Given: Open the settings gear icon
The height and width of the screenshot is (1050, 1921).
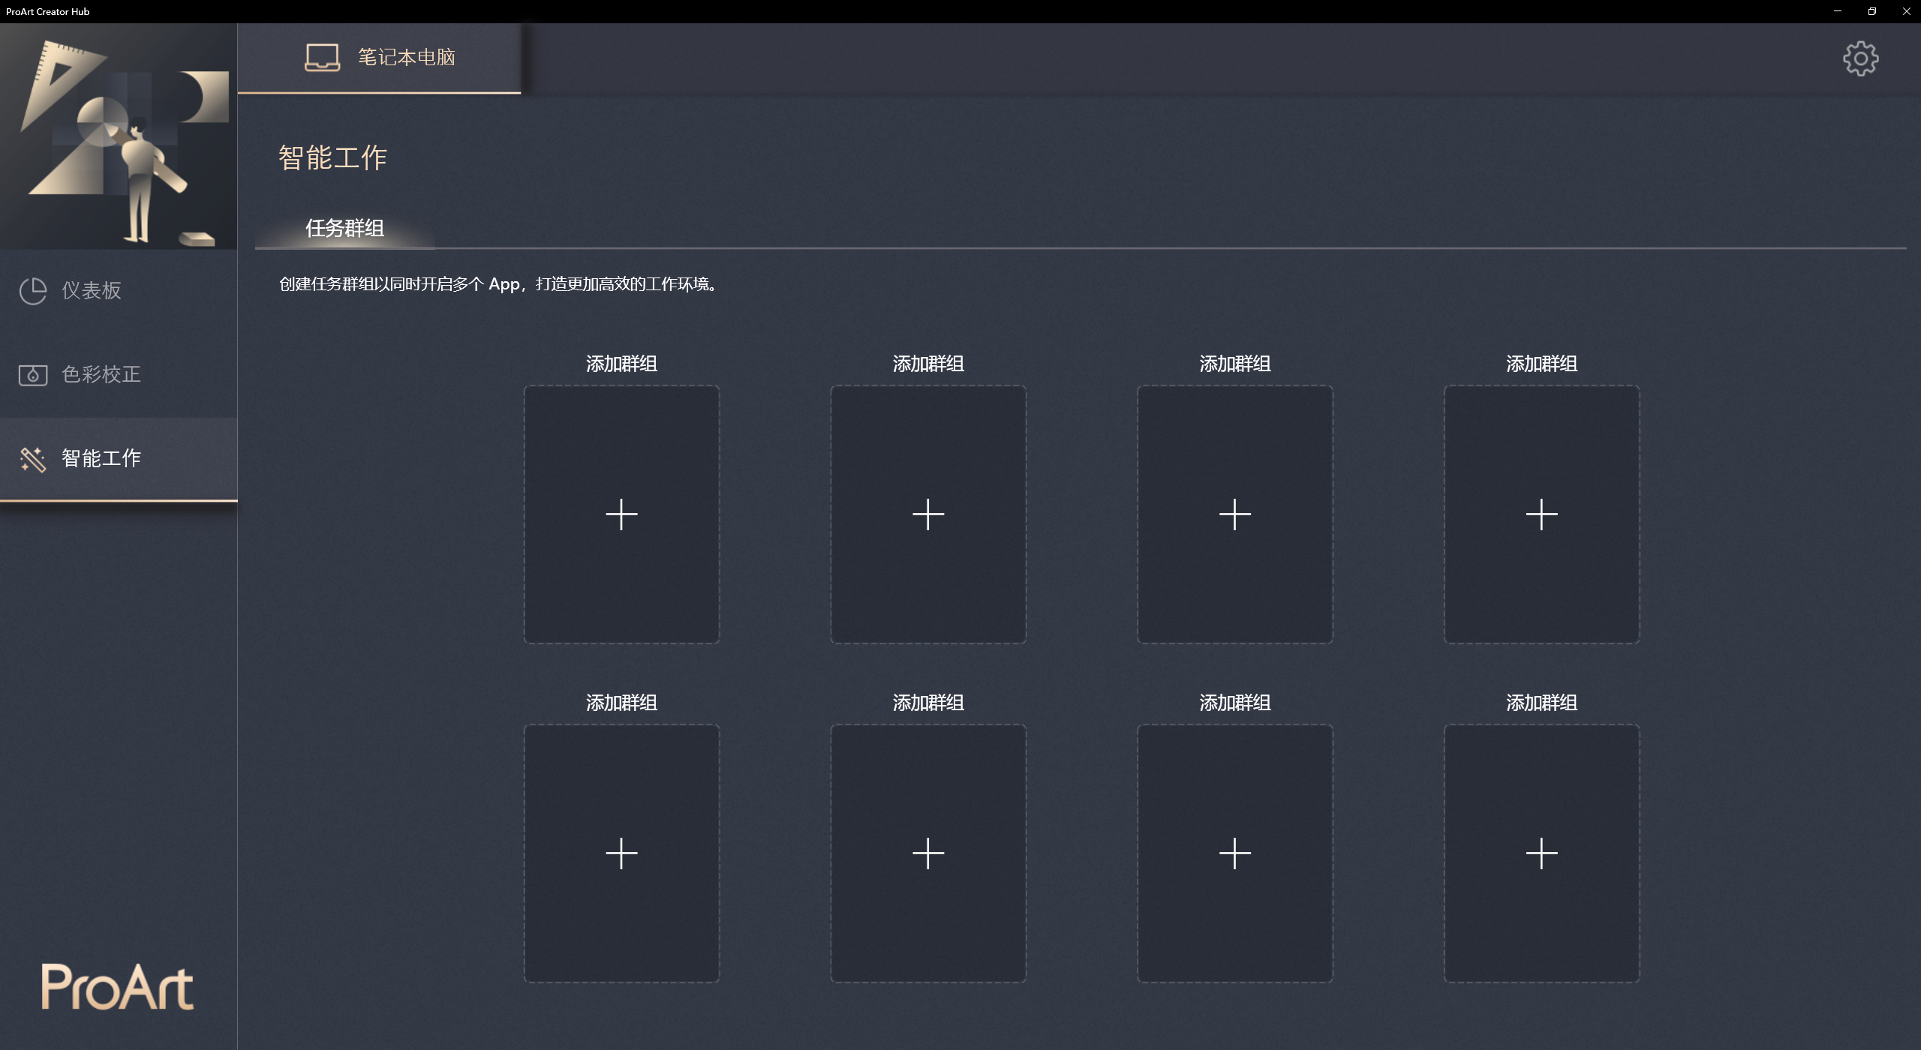Looking at the screenshot, I should [1860, 58].
